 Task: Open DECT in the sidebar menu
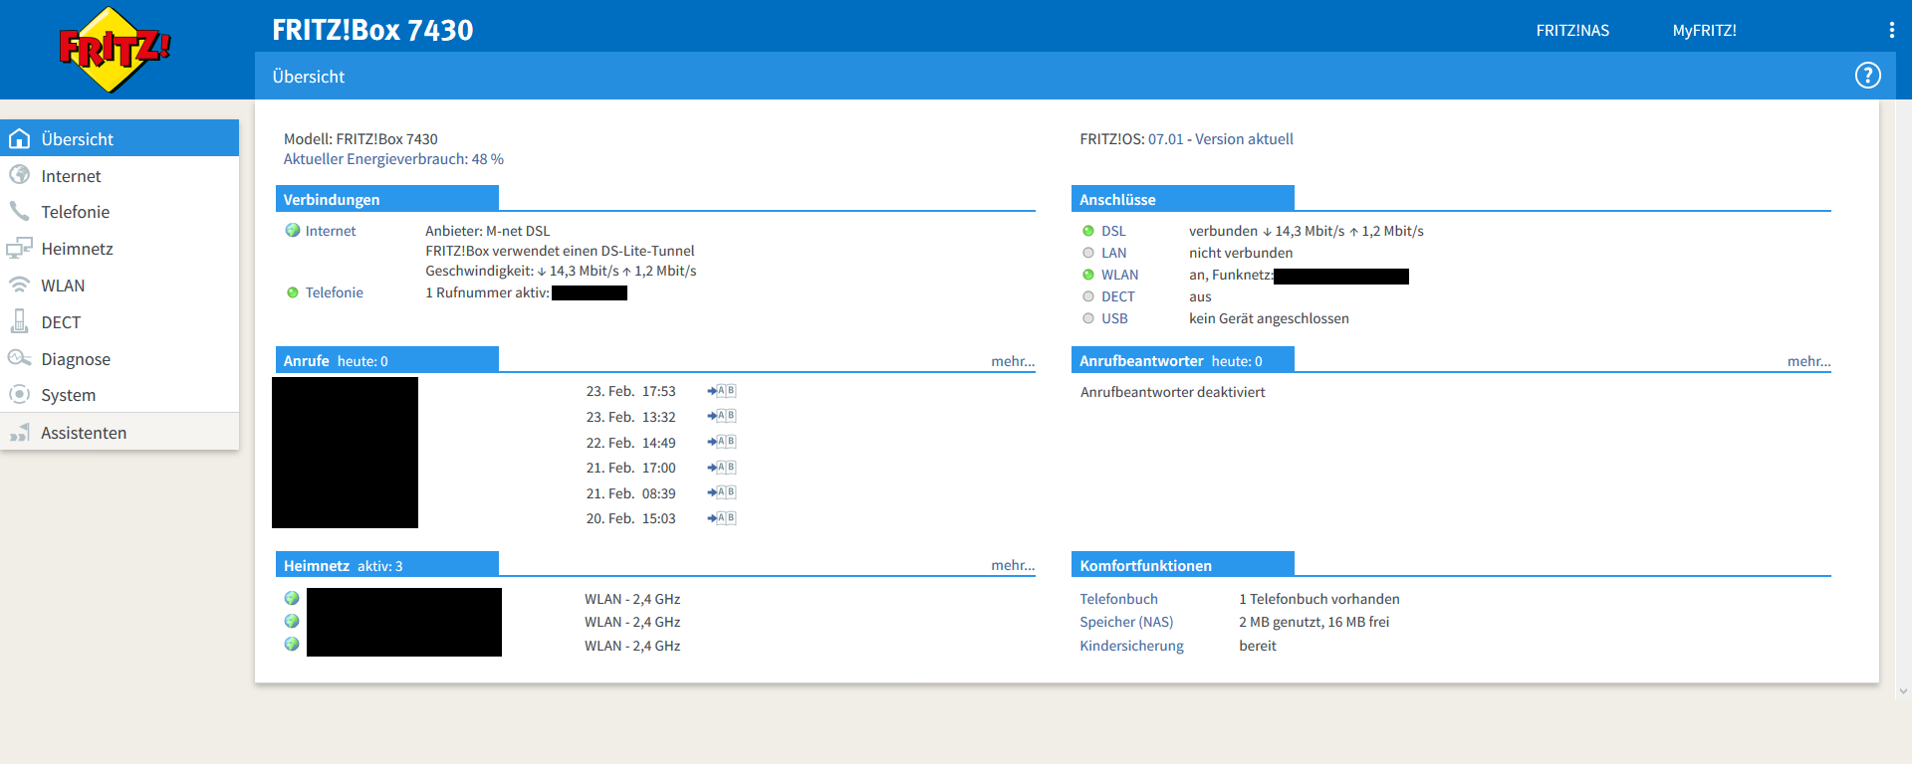point(119,322)
